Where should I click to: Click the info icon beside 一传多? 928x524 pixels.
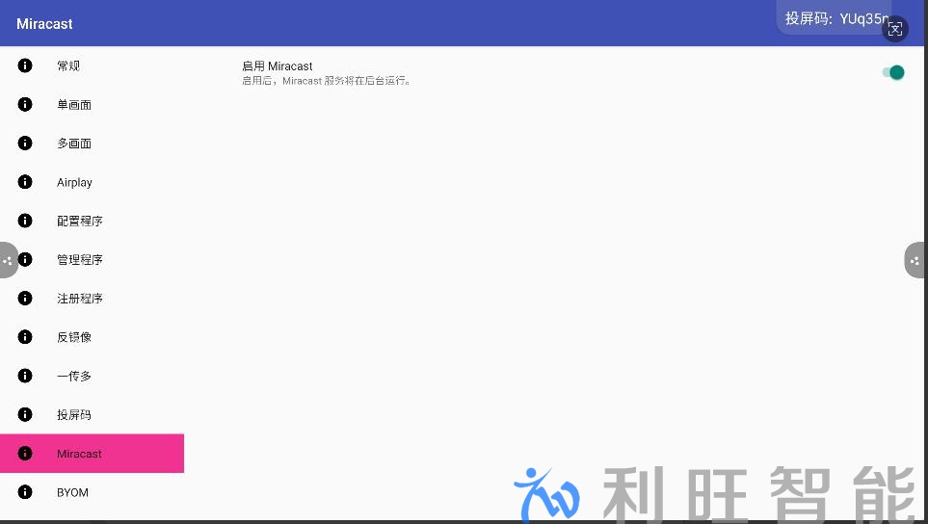click(x=25, y=376)
